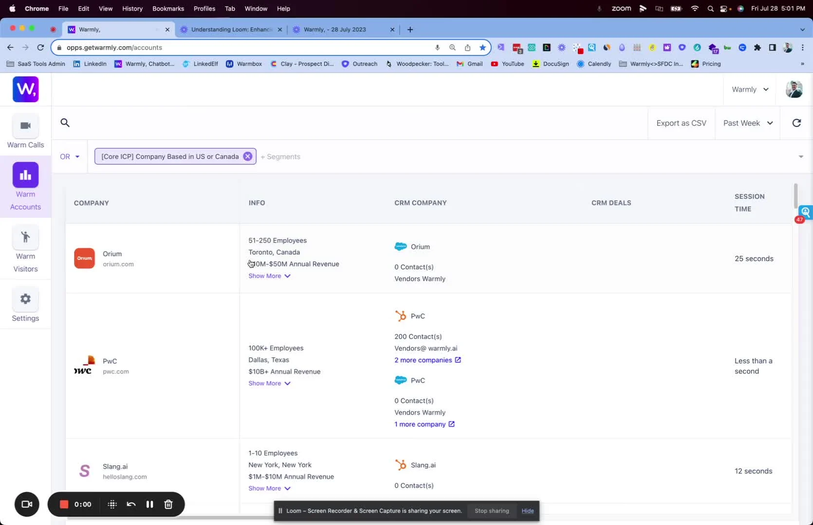
Task: Reload the page from the browser toolbar
Action: [41, 48]
